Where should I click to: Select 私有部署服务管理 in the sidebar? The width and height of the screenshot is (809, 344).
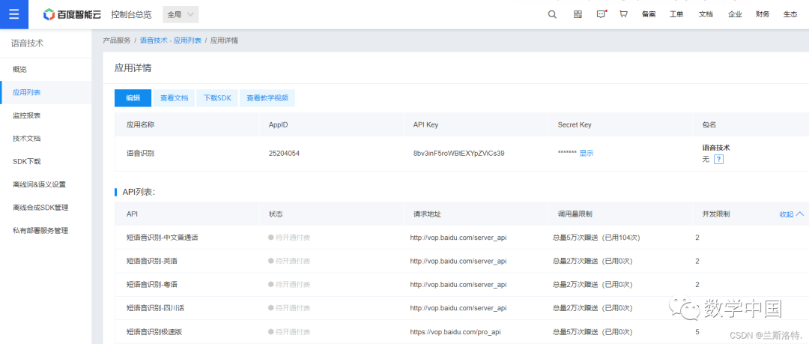pyautogui.click(x=46, y=230)
